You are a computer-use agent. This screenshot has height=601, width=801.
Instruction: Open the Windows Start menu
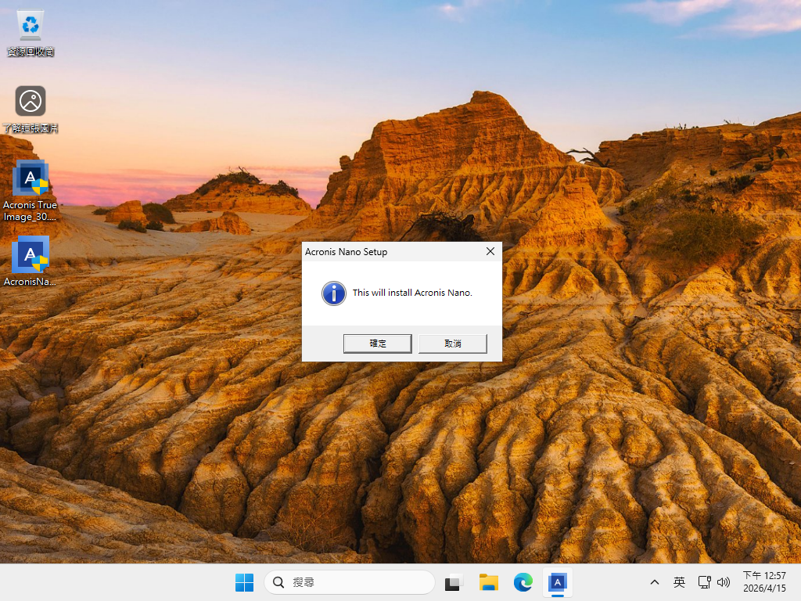[244, 582]
